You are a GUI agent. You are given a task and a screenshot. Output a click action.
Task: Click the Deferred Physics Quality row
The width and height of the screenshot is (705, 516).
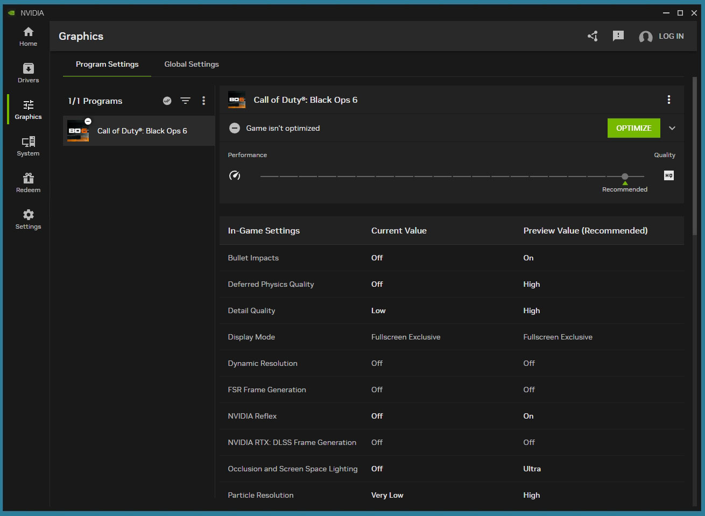(452, 284)
